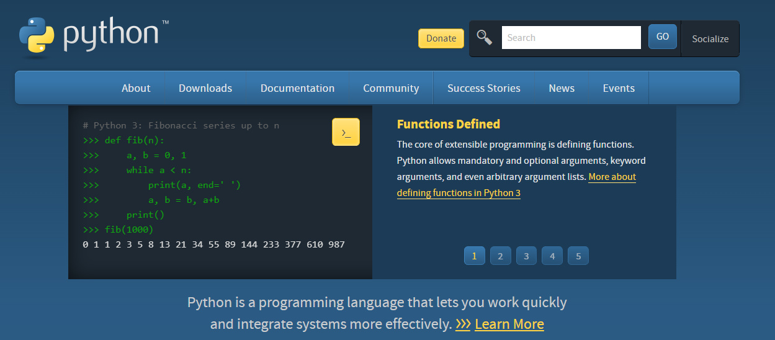The image size is (775, 340).
Task: Switch to slide 5 in the carousel
Action: [x=578, y=256]
